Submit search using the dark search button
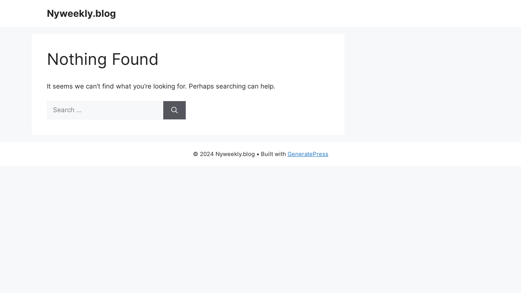The width and height of the screenshot is (521, 293). (x=174, y=110)
